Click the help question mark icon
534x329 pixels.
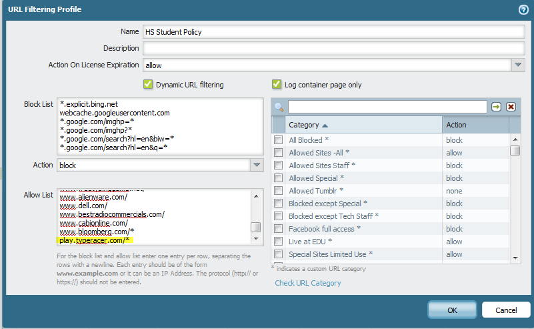point(523,10)
